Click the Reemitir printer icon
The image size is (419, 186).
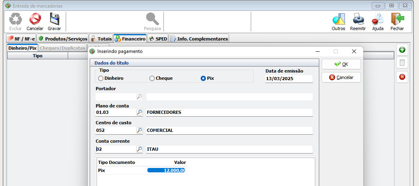point(358,19)
